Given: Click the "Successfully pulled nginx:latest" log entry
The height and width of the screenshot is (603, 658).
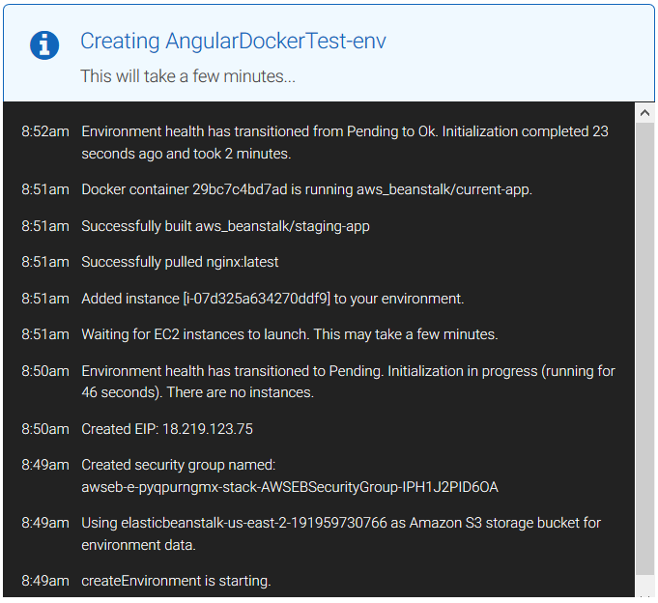Looking at the screenshot, I should [180, 262].
